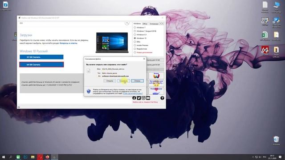Show hidden tray icons chevron
This screenshot has height=160, width=285.
253,157
